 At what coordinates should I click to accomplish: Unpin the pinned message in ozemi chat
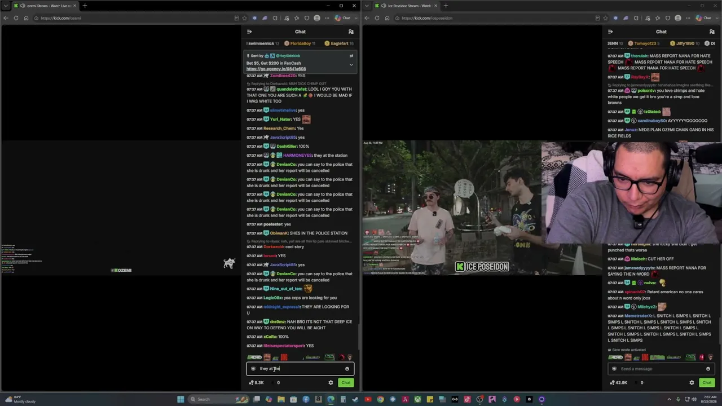[x=351, y=56]
